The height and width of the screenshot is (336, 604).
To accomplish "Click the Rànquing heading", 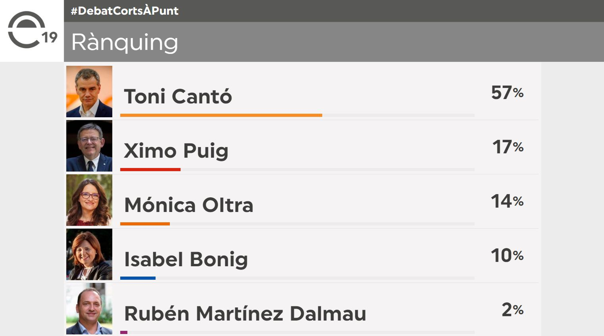I will (x=125, y=42).
